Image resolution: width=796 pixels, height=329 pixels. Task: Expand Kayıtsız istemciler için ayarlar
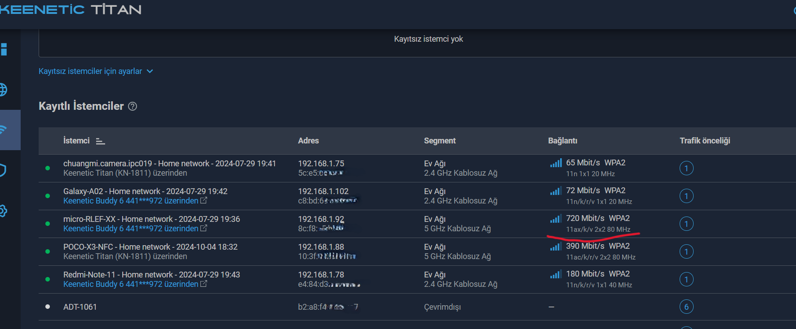[96, 71]
